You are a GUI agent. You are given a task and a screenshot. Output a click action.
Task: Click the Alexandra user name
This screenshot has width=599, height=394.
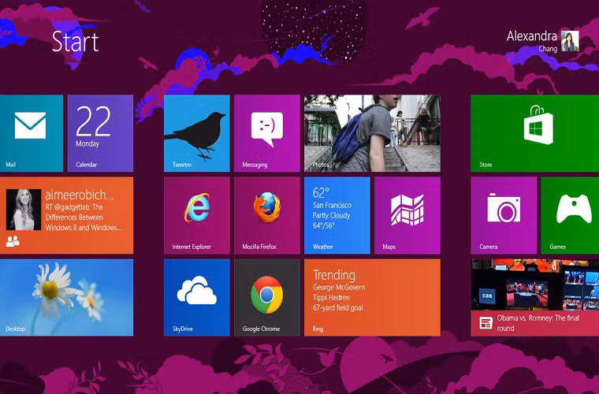[x=531, y=36]
